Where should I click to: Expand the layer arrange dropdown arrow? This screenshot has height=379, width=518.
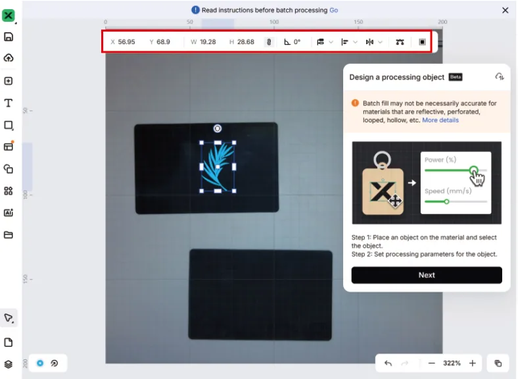(331, 42)
